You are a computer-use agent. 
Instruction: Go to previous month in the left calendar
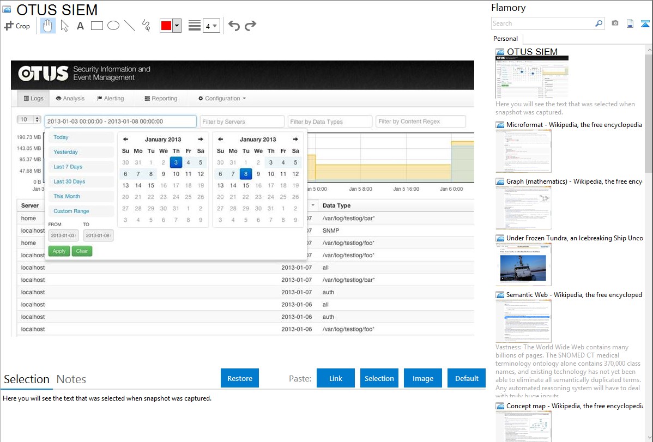pos(126,139)
